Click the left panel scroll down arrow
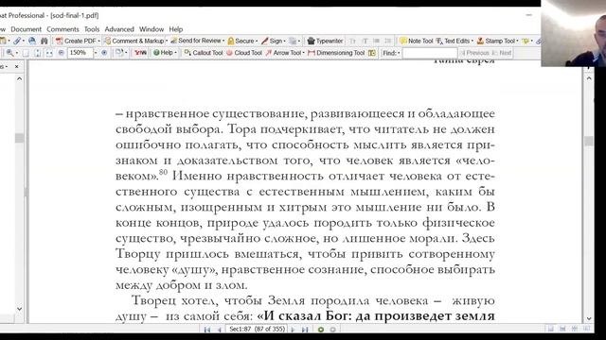 19,309
